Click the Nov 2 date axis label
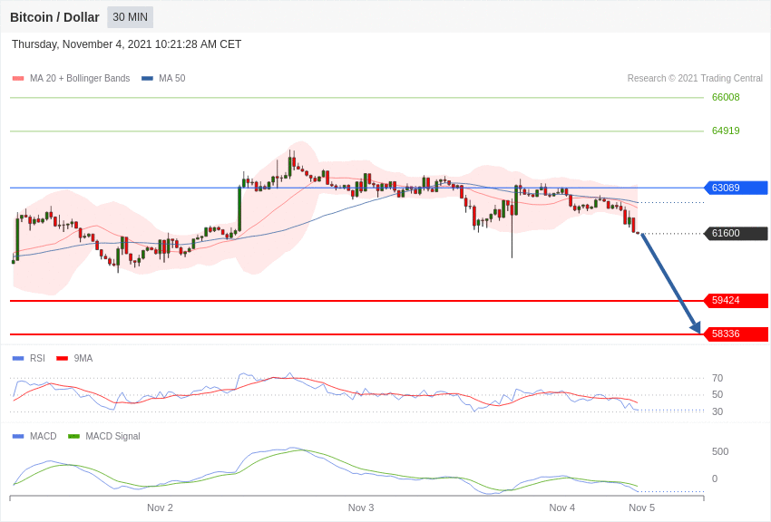This screenshot has width=771, height=522. [x=160, y=507]
